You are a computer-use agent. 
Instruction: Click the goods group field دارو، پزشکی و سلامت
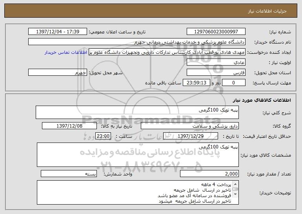[190, 126]
